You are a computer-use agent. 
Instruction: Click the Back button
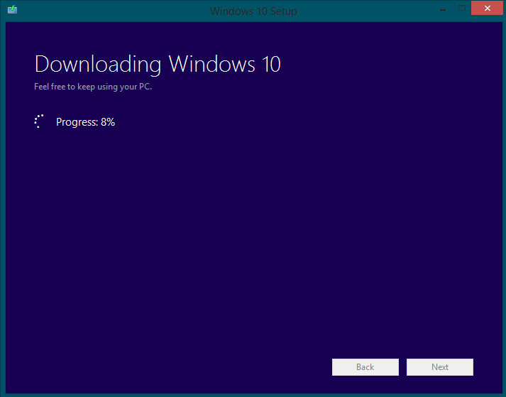pos(365,367)
